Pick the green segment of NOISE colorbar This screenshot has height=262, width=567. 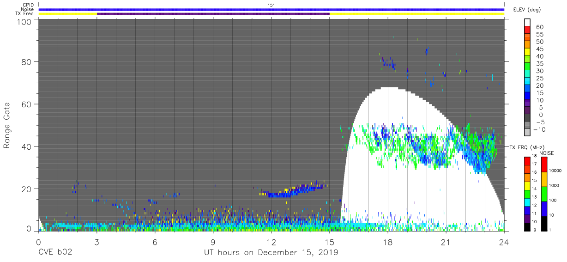[x=544, y=194]
